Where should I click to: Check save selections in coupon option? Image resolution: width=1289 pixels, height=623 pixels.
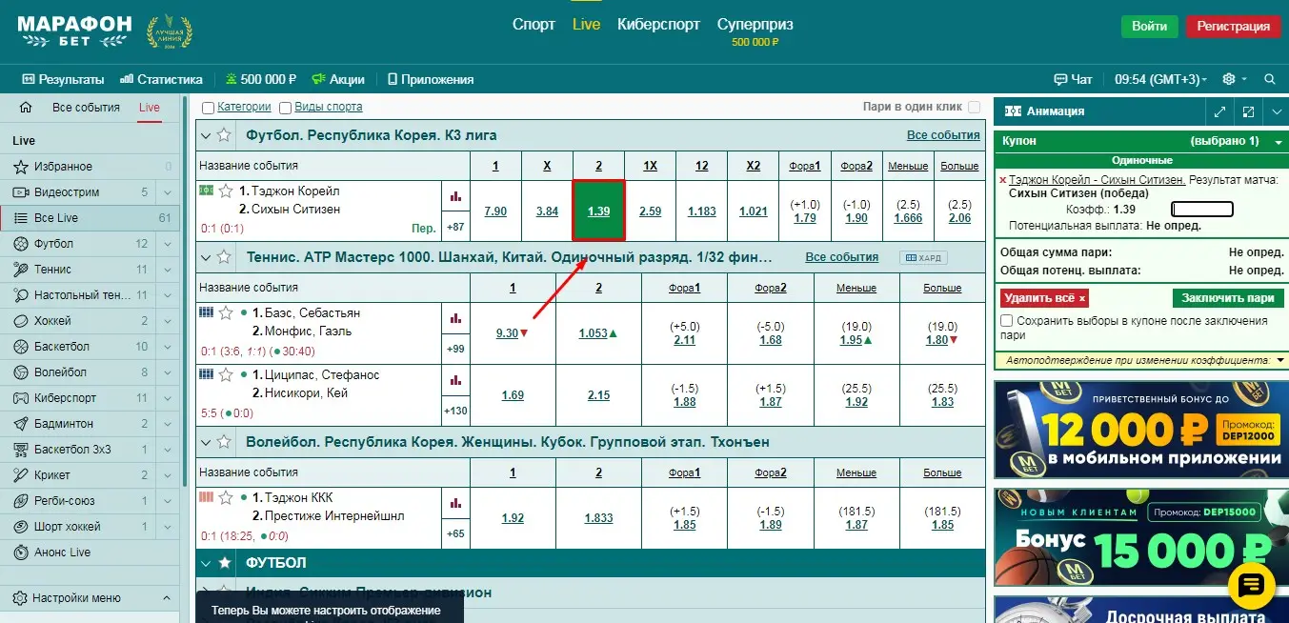1008,322
